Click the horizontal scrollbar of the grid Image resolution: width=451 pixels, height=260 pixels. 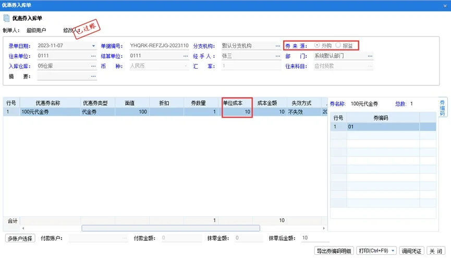pyautogui.click(x=171, y=228)
